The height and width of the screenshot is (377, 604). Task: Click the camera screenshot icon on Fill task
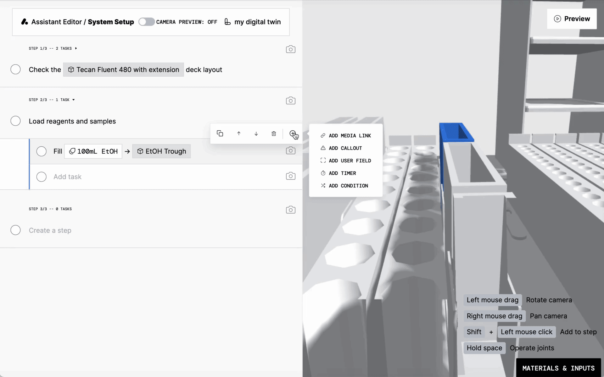290,151
